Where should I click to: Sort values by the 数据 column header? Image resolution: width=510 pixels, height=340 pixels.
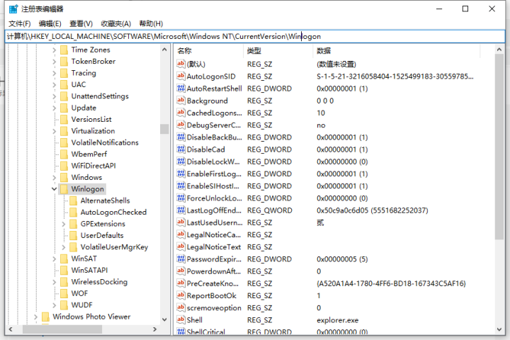point(397,50)
